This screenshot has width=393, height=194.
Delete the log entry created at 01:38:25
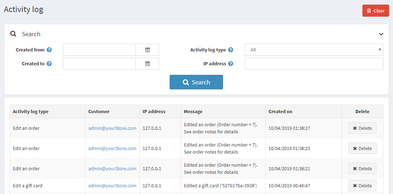(x=362, y=149)
